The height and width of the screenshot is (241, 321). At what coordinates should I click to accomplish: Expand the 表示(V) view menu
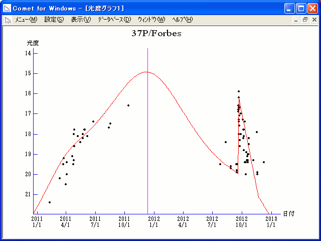point(81,20)
